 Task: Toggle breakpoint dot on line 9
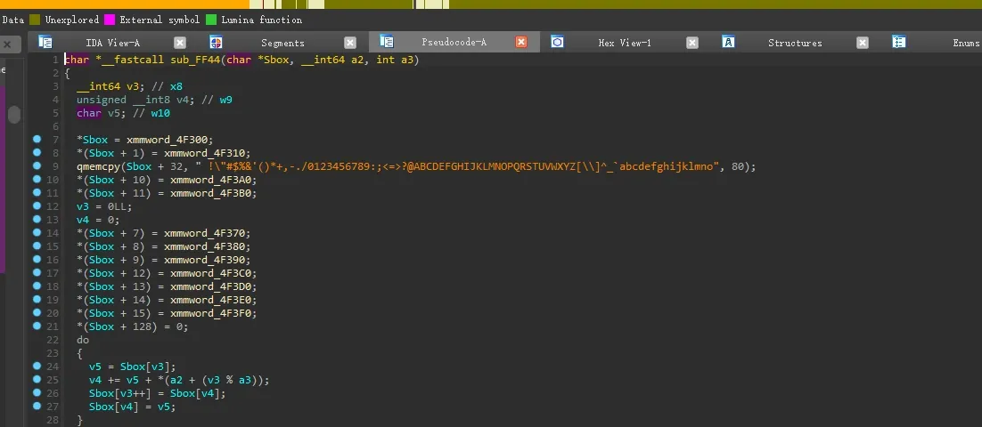click(37, 166)
